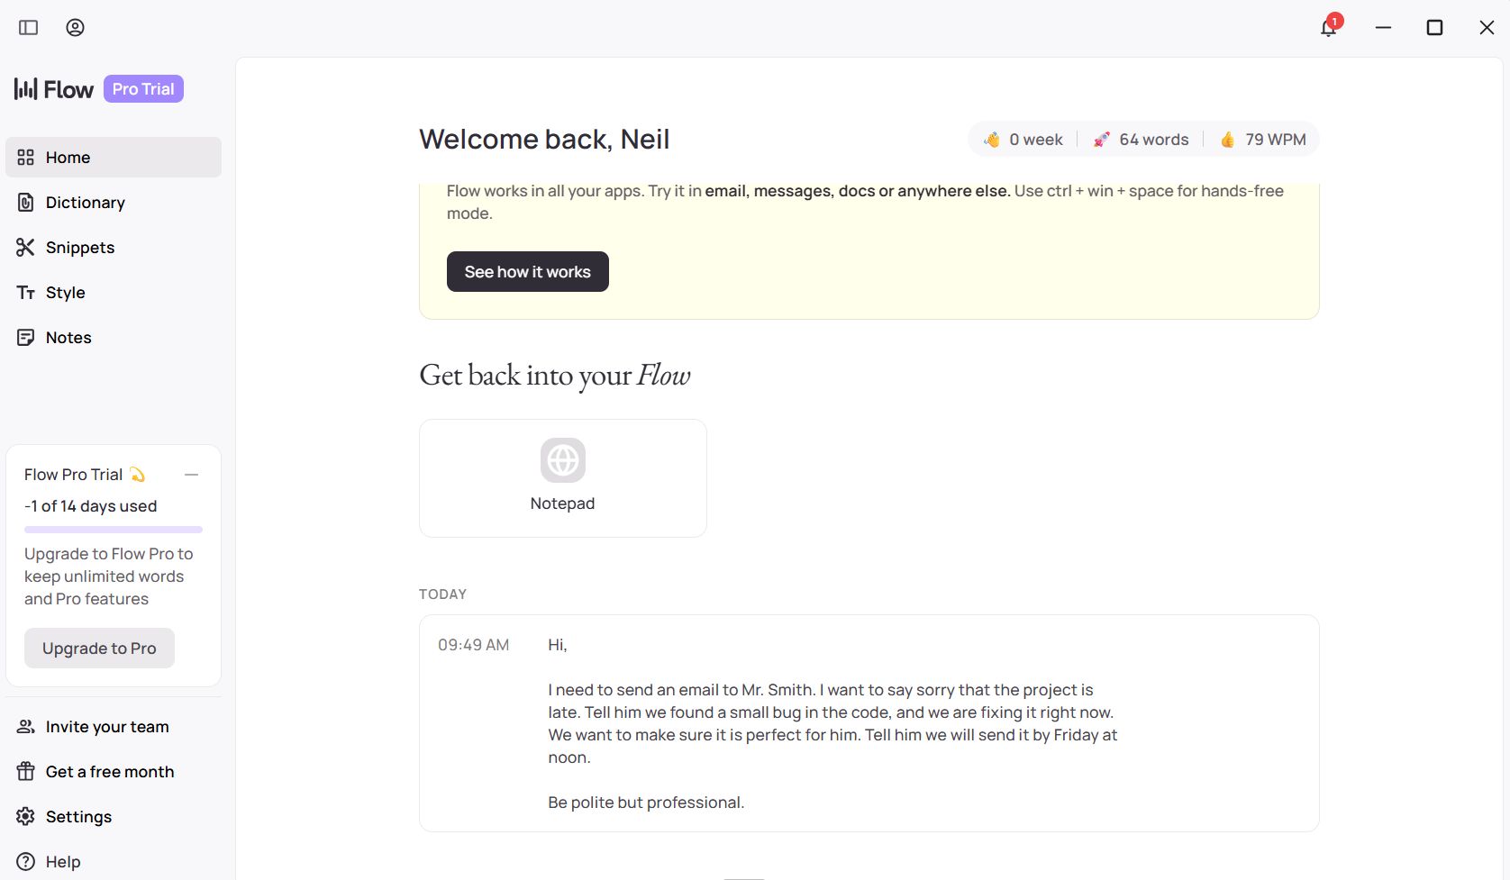1510x880 pixels.
Task: Open notifications via the bell icon
Action: pos(1326,28)
